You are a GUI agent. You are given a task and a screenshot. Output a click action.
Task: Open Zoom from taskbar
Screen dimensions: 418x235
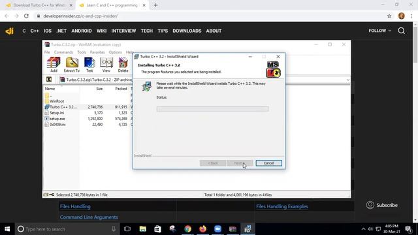click(217, 229)
